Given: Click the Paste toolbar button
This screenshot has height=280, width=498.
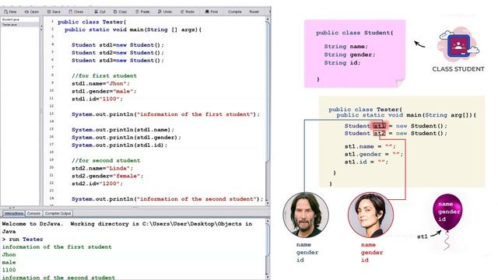Looking at the screenshot, I should [142, 12].
